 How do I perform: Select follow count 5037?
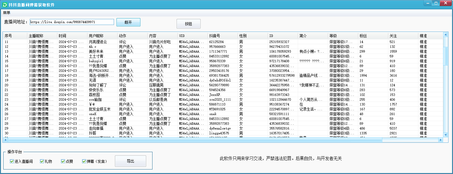[x=393, y=128]
